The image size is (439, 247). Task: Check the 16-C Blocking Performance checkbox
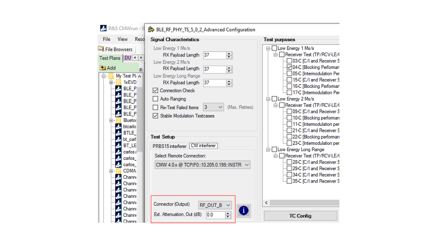pos(289,86)
